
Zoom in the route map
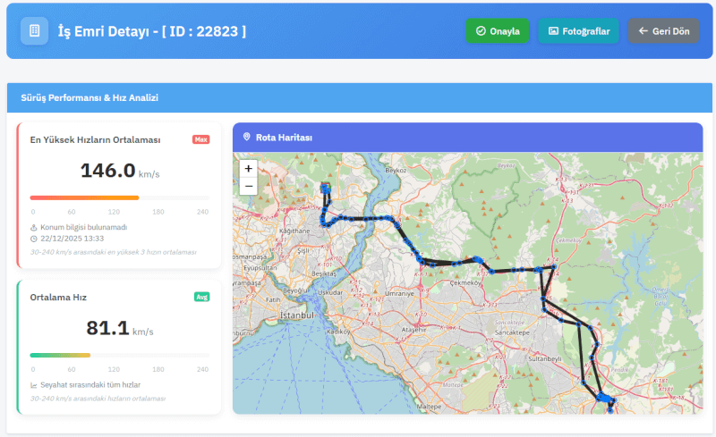(x=248, y=168)
